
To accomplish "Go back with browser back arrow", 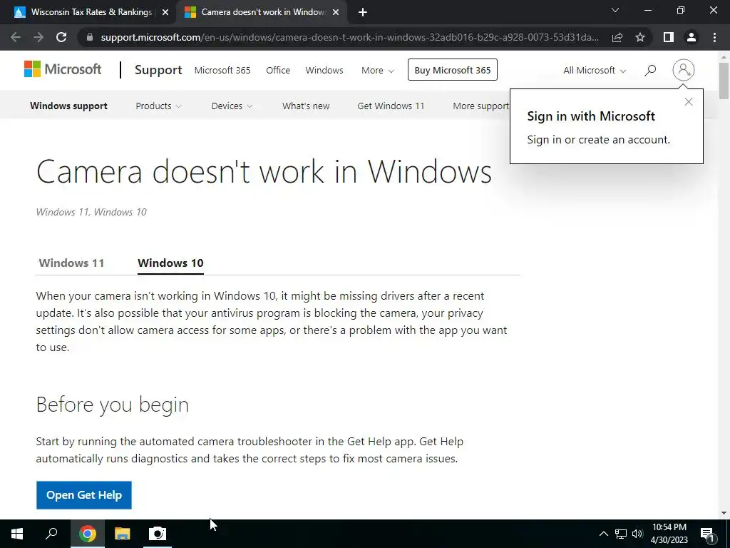I will [16, 37].
